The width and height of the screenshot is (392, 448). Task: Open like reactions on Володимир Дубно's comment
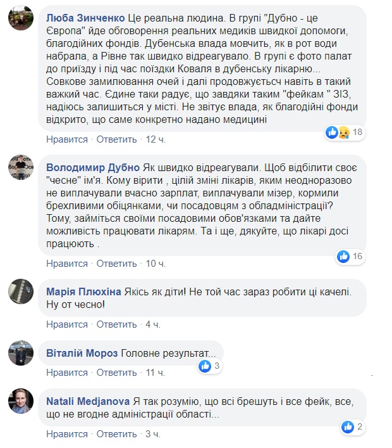click(356, 256)
